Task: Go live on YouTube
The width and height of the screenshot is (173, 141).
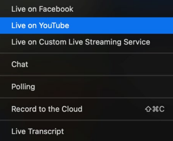Action: coord(86,25)
